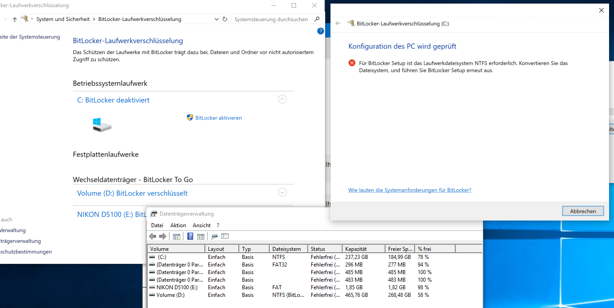Image resolution: width=614 pixels, height=308 pixels.
Task: Click the Datenträgerverwaltung title bar icon
Action: click(x=154, y=214)
